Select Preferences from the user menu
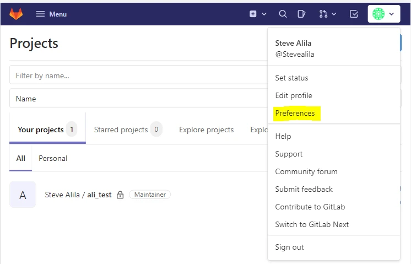Screen dimensions: 411x264 (x=295, y=113)
